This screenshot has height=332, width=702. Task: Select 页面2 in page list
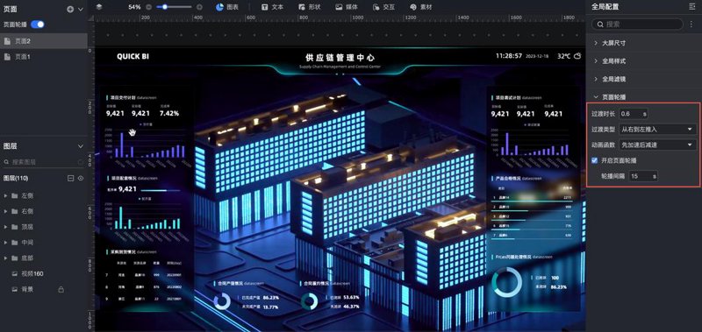(x=43, y=41)
